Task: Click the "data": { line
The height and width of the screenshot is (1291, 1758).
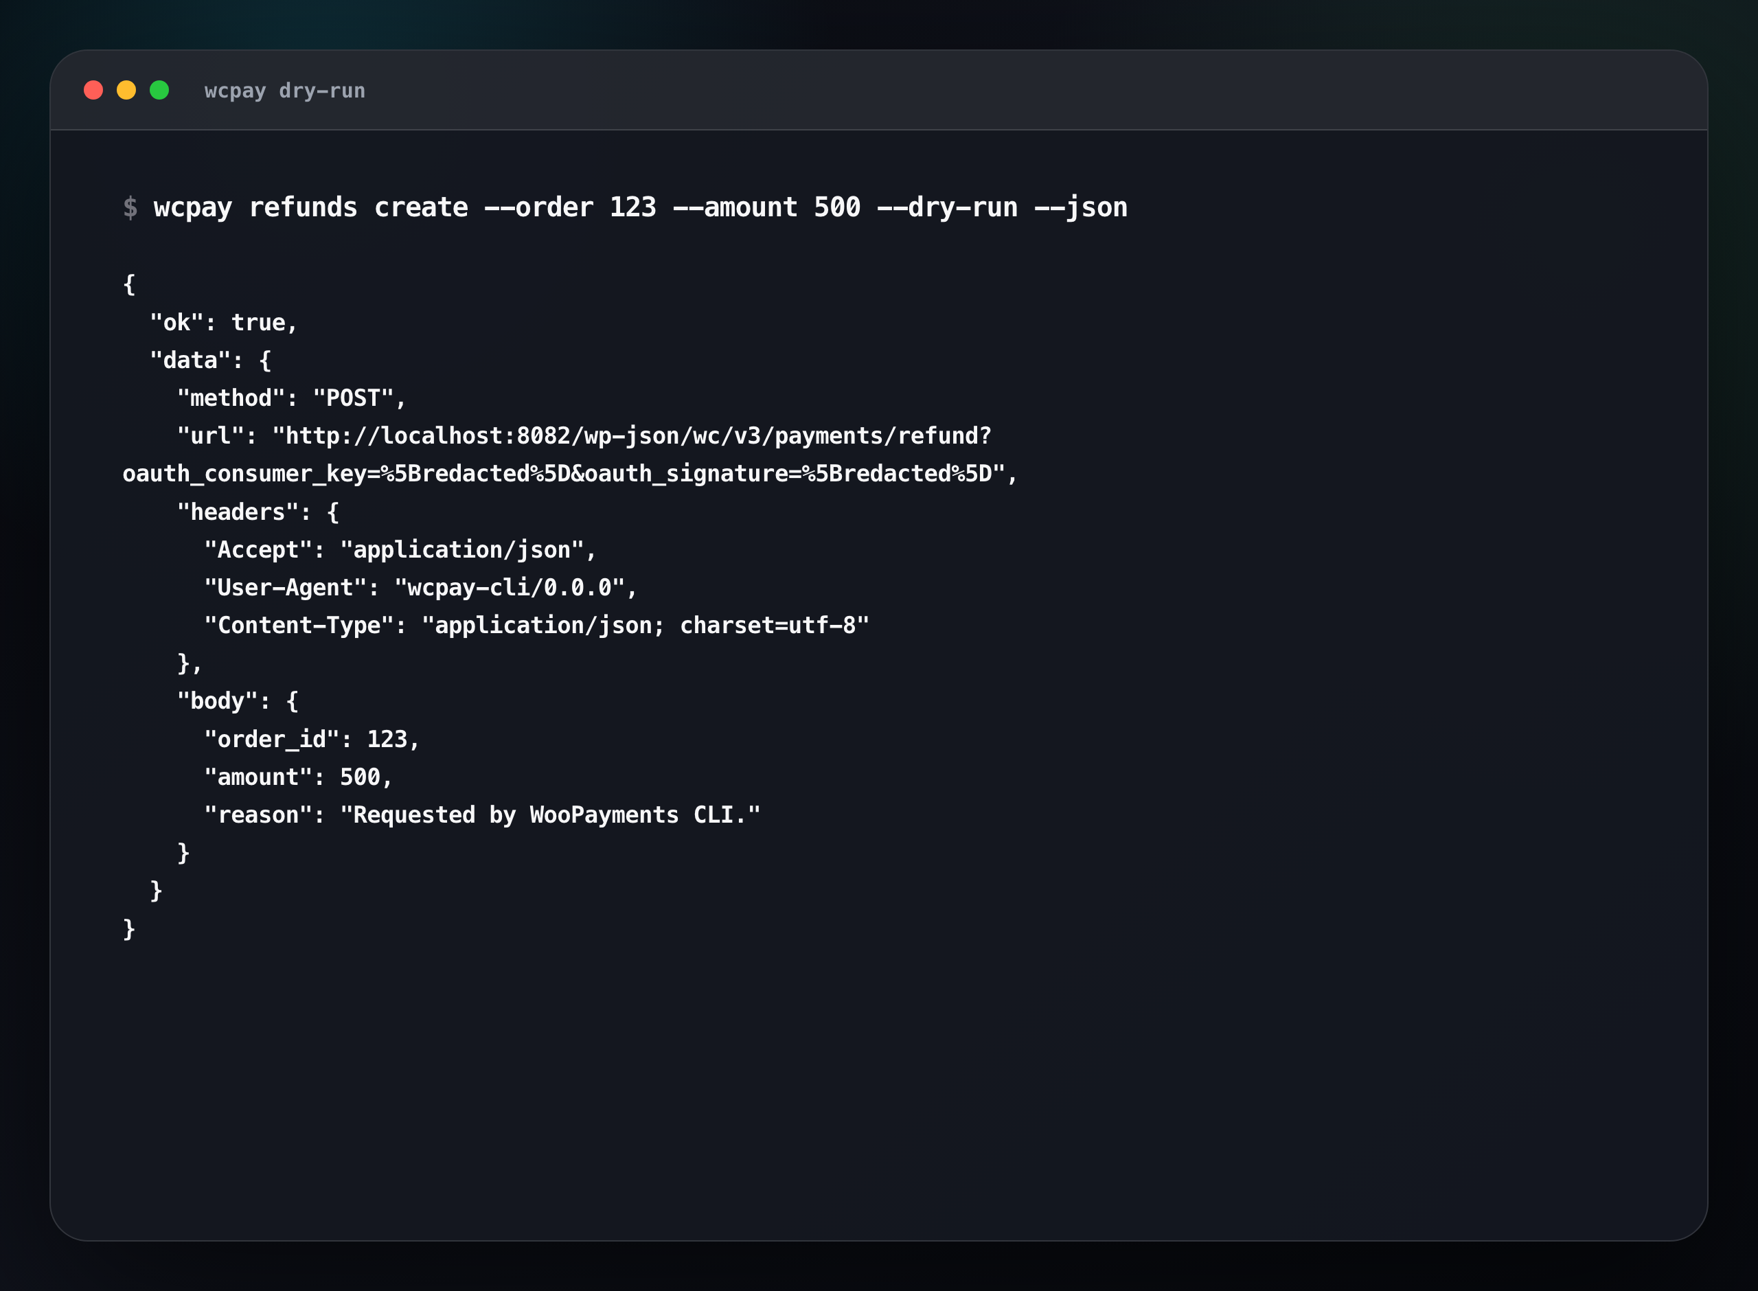Action: tap(210, 361)
